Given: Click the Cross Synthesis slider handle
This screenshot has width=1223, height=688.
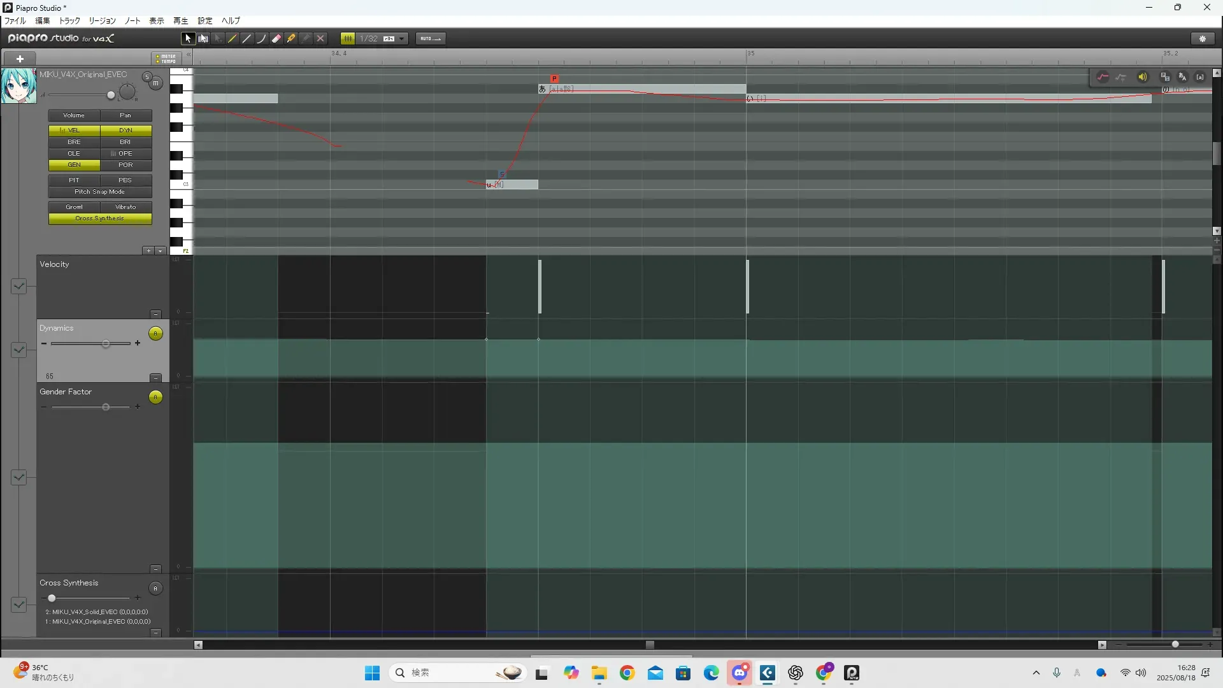Looking at the screenshot, I should [52, 598].
